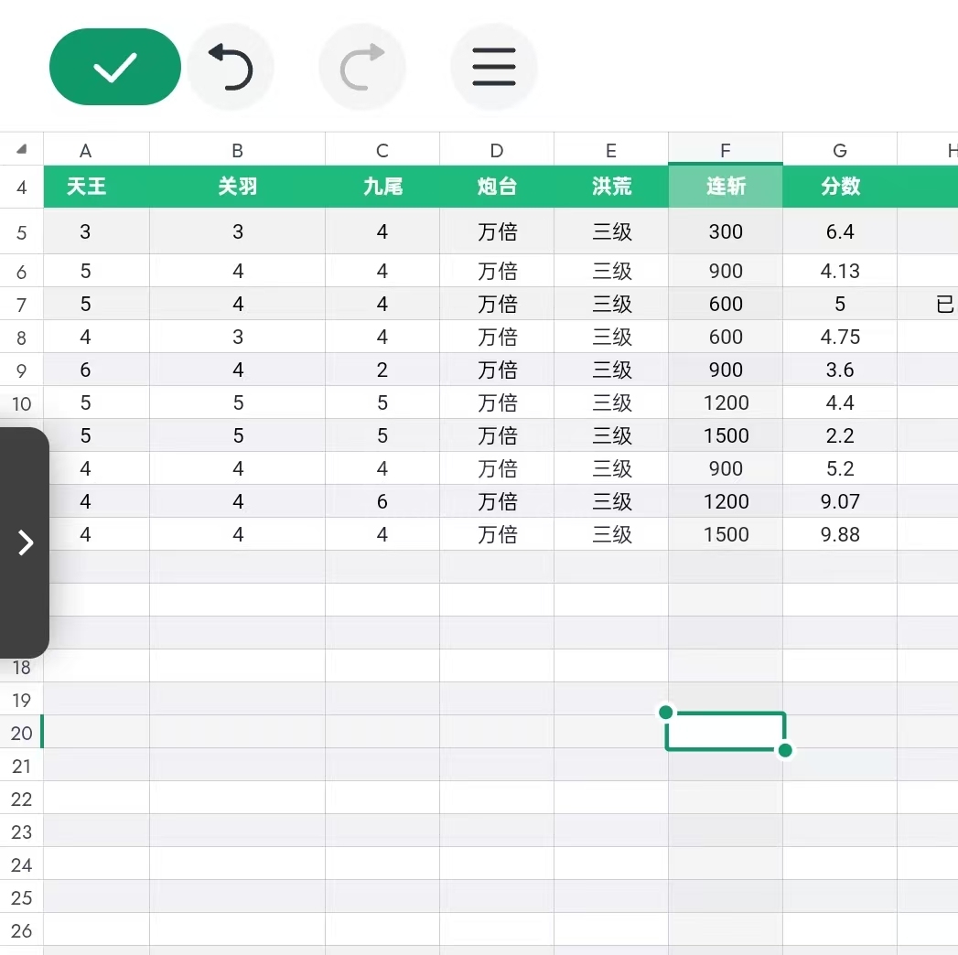Viewport: 958px width, 955px height.
Task: Expand the dark side panel arrow
Action: pos(26,542)
